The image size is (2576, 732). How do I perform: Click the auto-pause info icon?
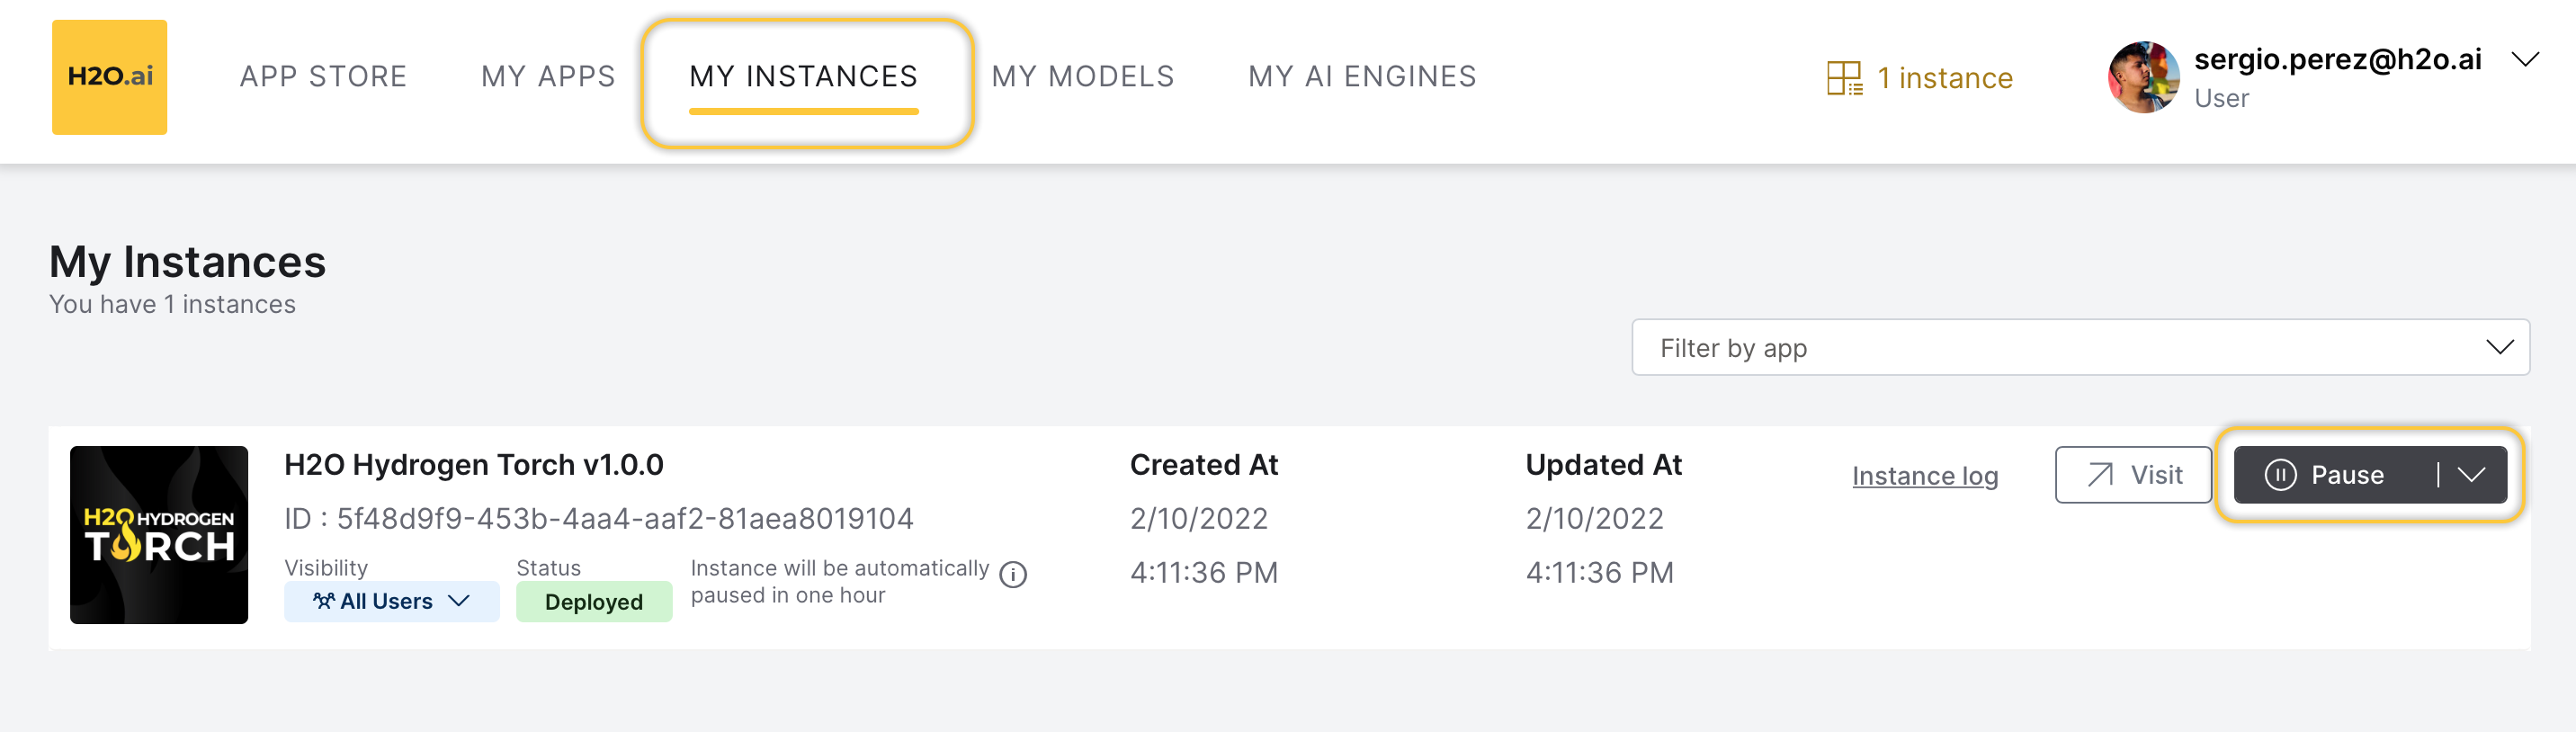coord(1013,575)
